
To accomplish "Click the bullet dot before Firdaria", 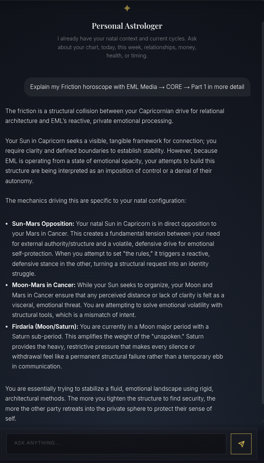I will click(7, 327).
